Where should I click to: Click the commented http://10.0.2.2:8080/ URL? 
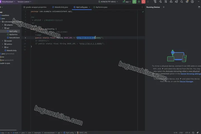coord(91,44)
